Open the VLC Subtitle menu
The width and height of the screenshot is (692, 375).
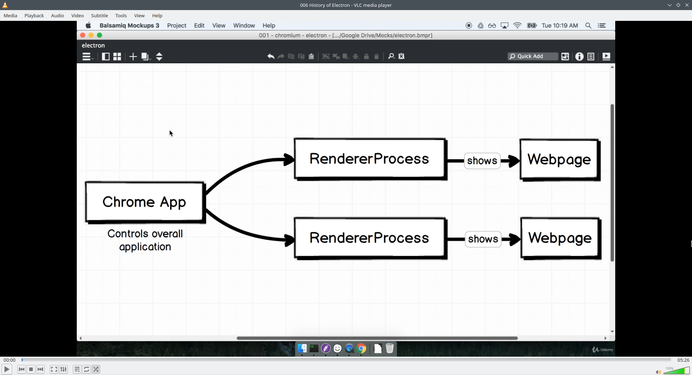(99, 15)
